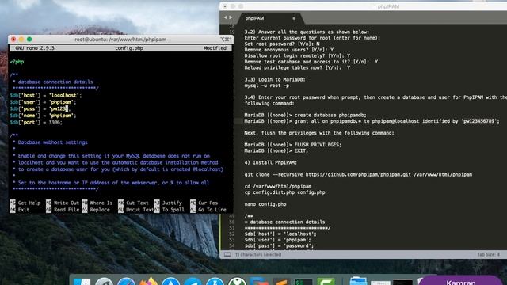Viewport: 507px width, 285px height.
Task: Click 'Set root password? [Y/n]: N' line
Action: click(x=282, y=44)
